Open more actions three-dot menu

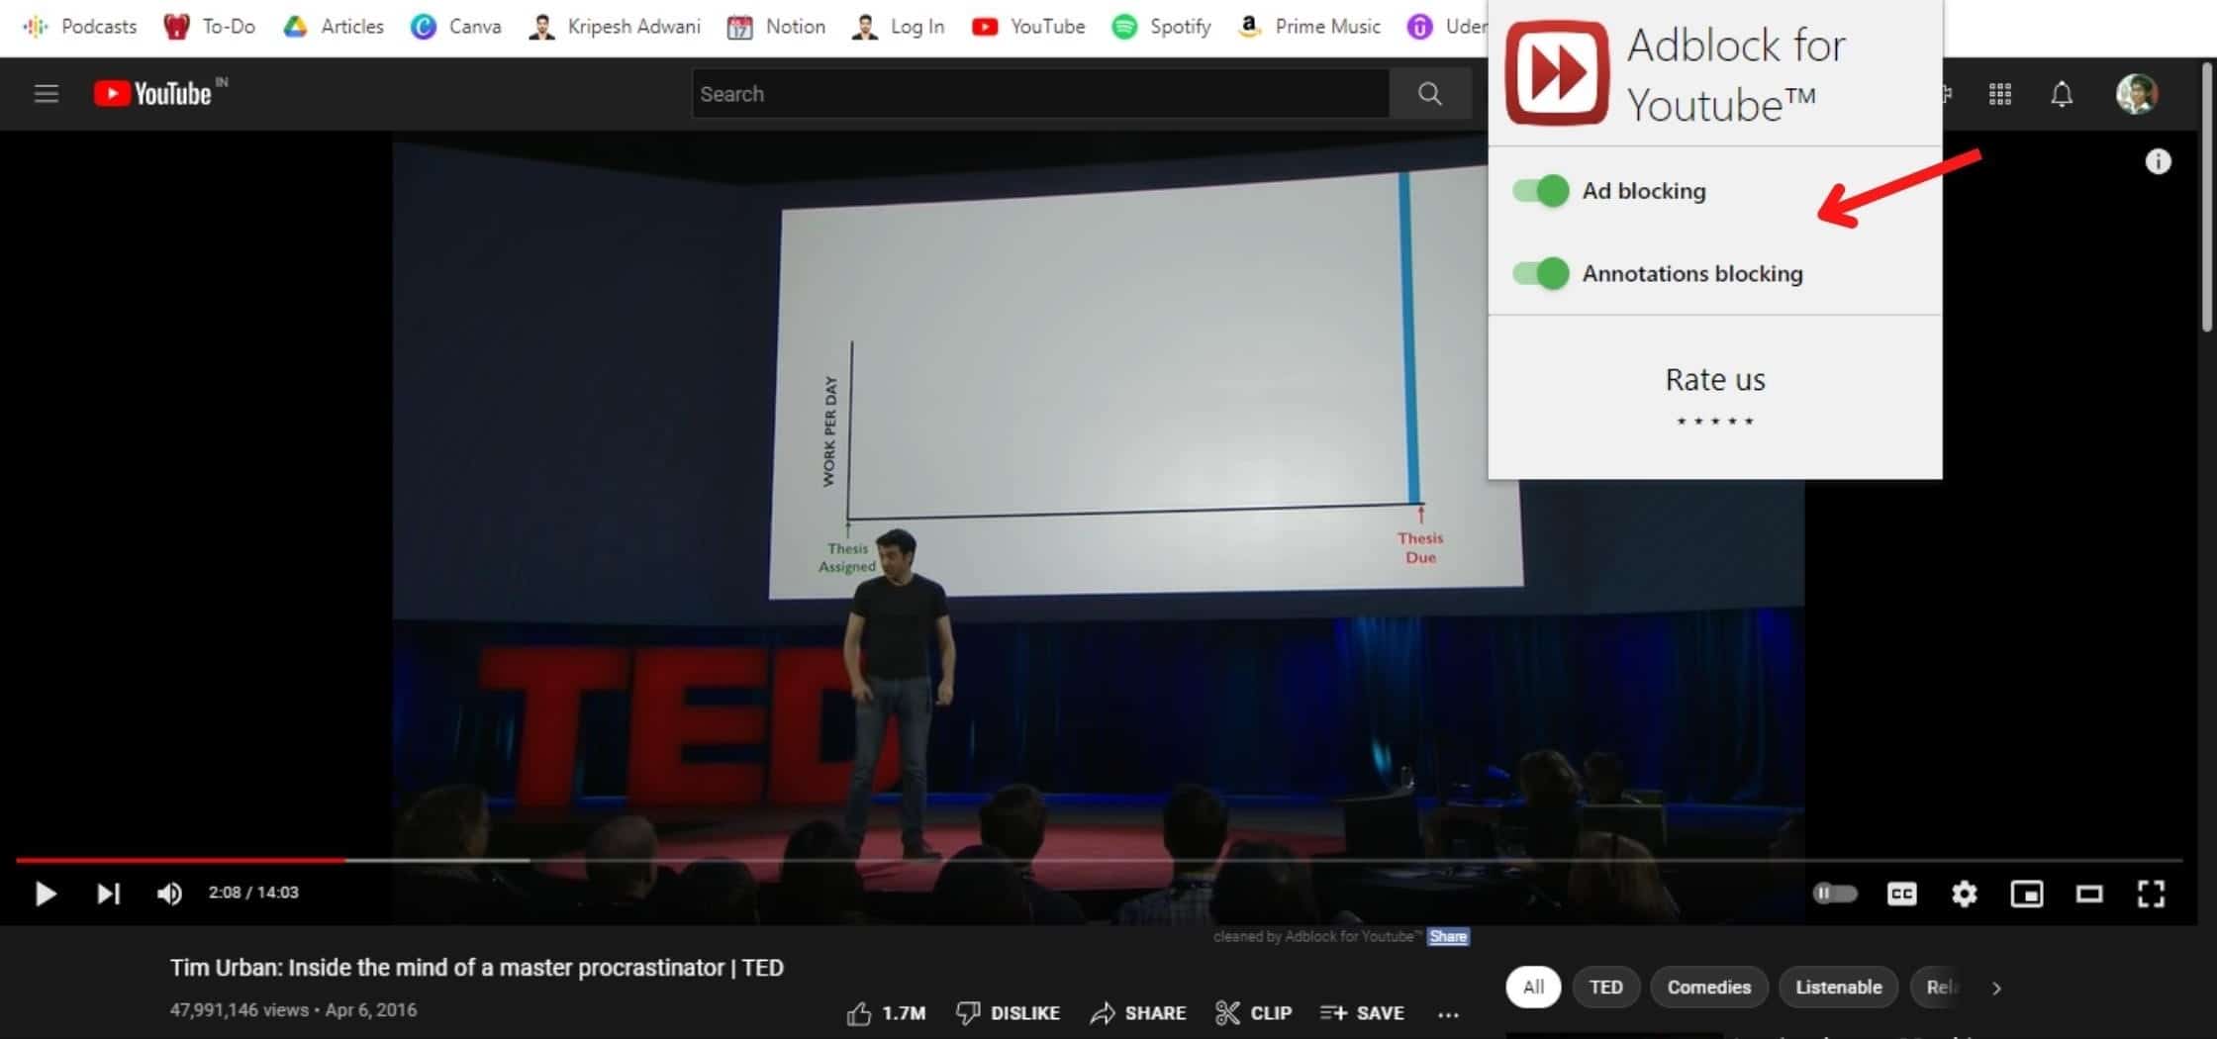1448,1013
